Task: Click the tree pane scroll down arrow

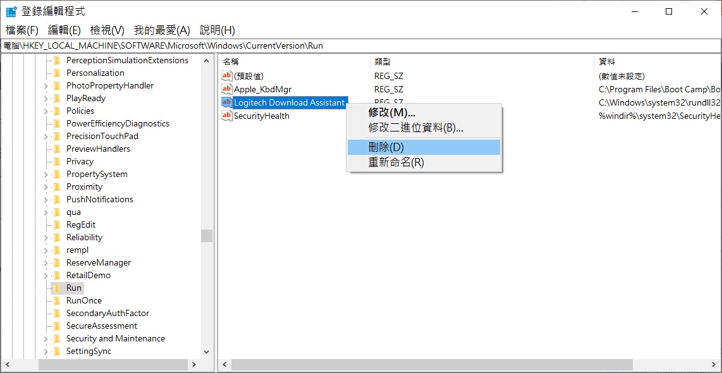Action: 207,352
